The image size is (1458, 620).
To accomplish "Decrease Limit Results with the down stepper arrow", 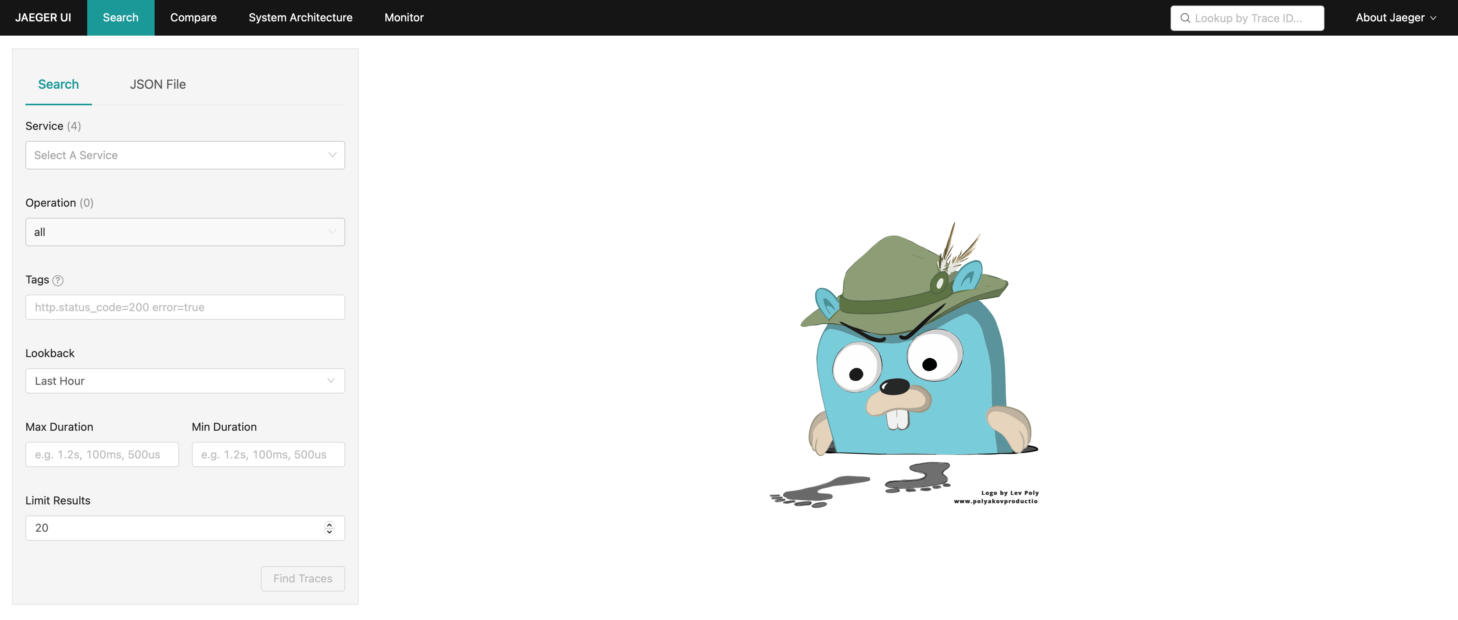I will point(329,532).
